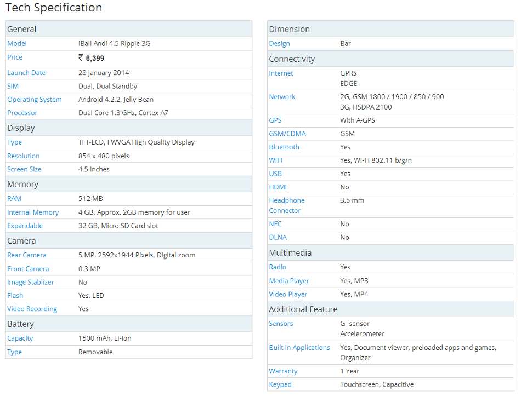Open the Launch Date link
This screenshot has height=397, width=521.
26,73
